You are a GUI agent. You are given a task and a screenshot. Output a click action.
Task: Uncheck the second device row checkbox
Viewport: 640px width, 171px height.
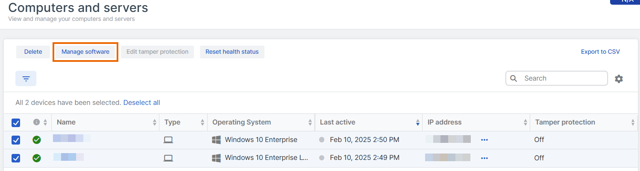16,158
